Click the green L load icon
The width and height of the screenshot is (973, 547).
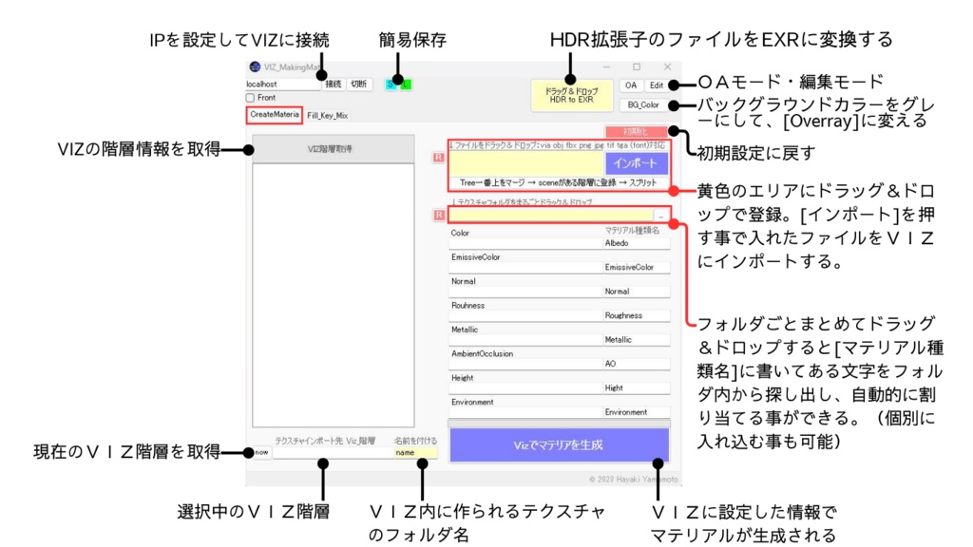[406, 85]
